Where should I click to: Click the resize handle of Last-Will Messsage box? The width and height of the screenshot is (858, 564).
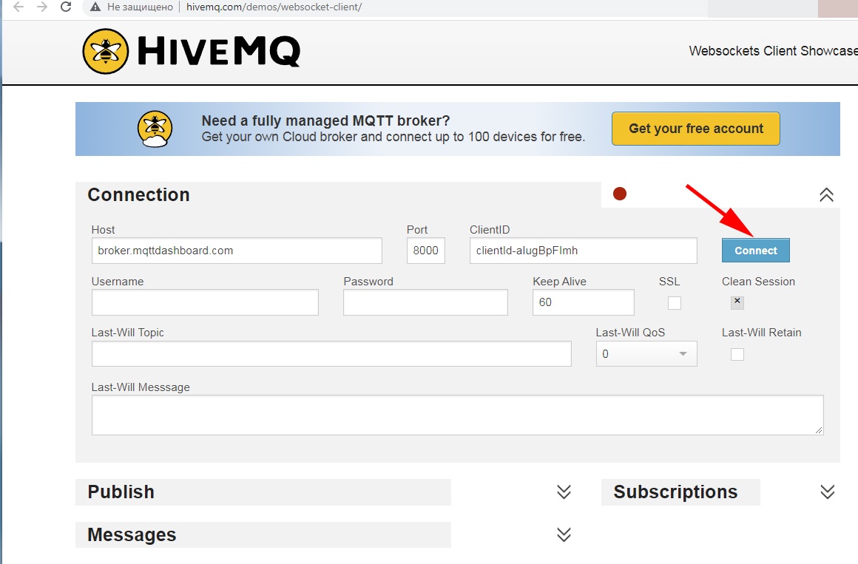(819, 430)
